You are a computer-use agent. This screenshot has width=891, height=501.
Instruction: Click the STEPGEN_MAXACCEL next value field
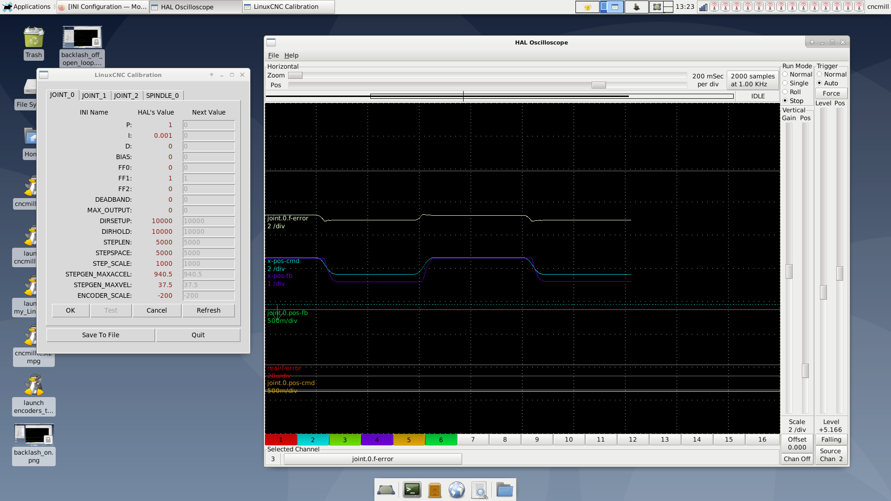[x=208, y=274]
